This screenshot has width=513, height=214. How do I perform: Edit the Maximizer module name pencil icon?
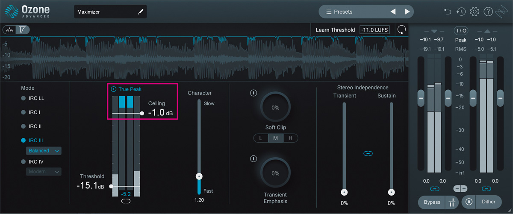click(140, 12)
